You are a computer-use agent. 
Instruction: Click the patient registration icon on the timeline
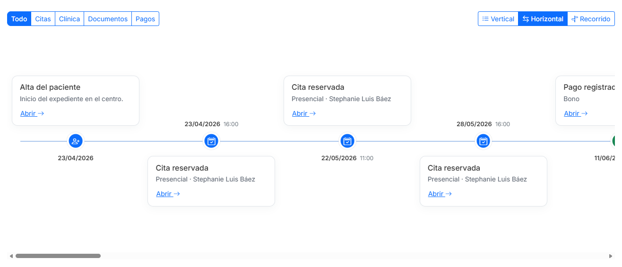[x=76, y=141]
